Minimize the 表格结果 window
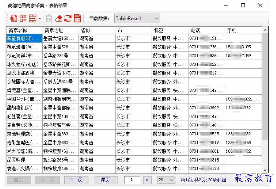This screenshot has width=276, height=189. pos(226,5)
